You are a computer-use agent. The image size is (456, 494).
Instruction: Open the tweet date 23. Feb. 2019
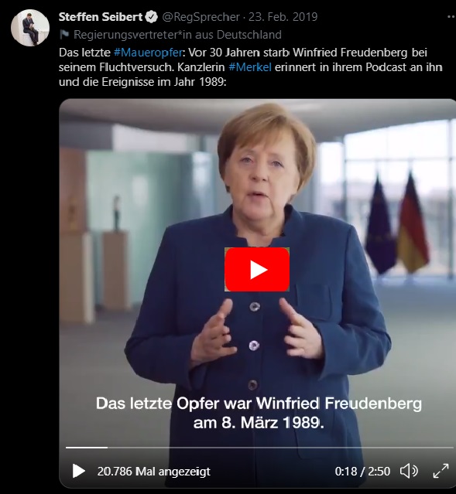[283, 17]
